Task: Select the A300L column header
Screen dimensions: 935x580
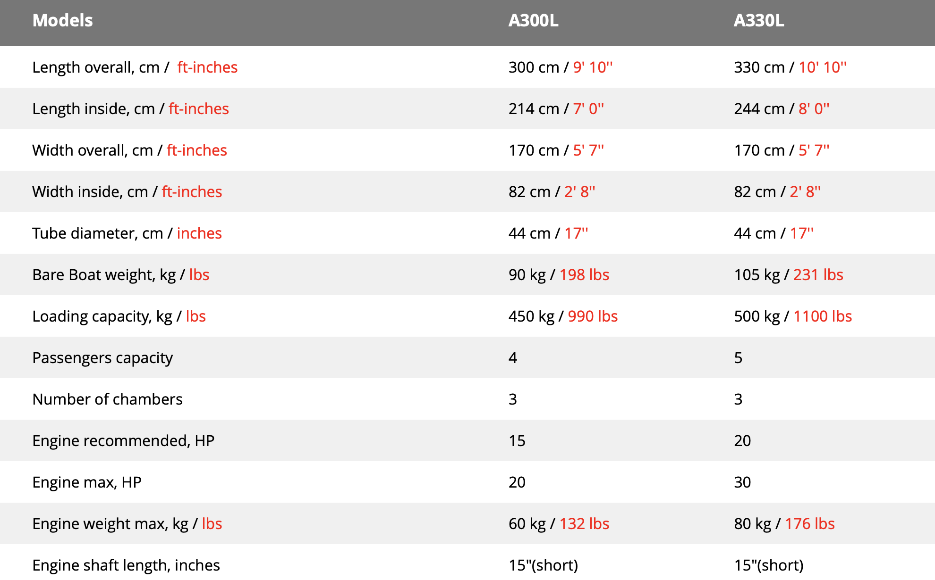Action: [533, 20]
